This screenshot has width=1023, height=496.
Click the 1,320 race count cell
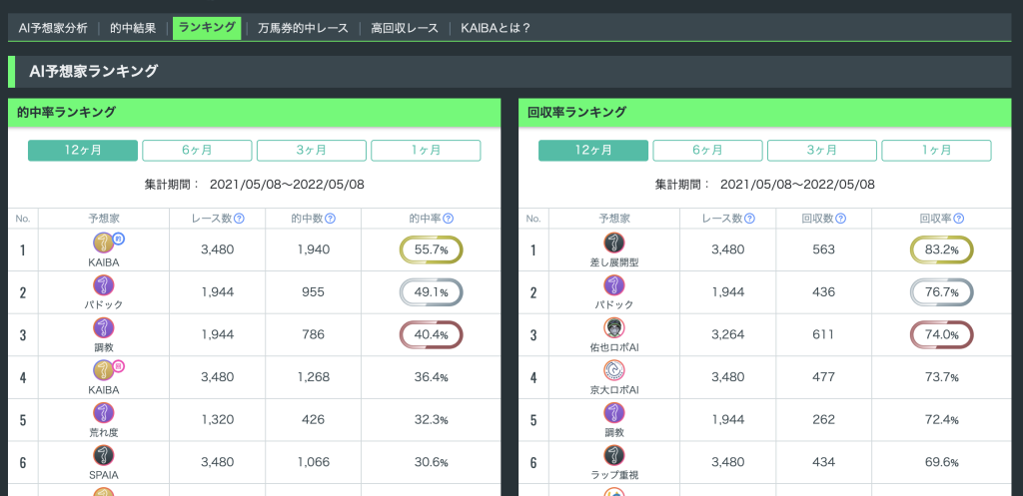tap(218, 420)
